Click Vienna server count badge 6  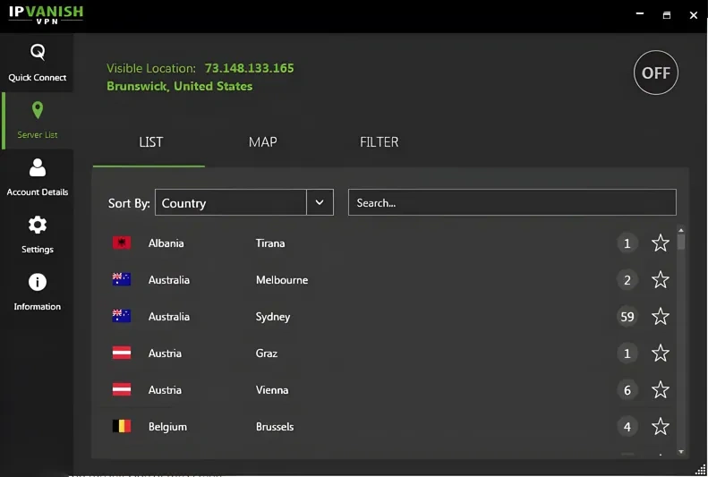pos(627,390)
